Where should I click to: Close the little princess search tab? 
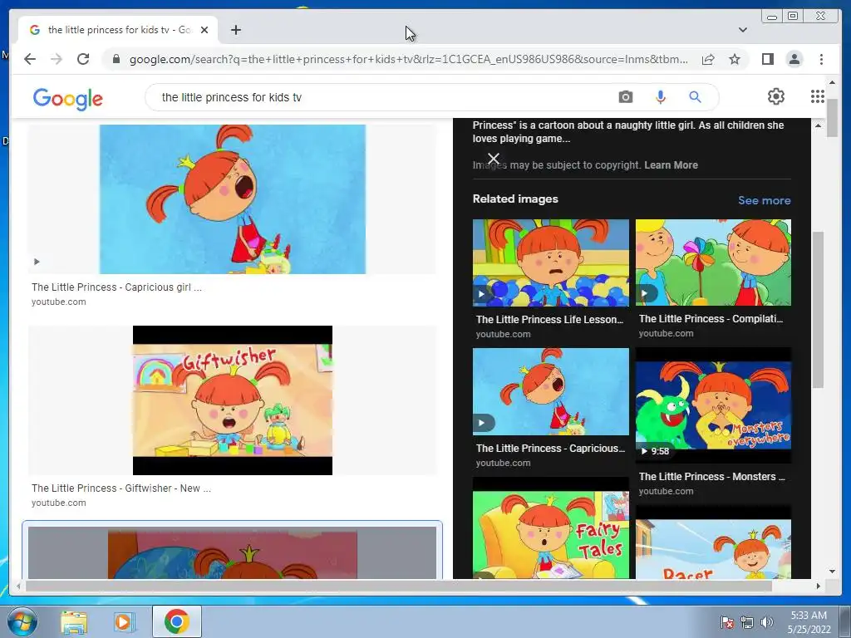tap(204, 30)
